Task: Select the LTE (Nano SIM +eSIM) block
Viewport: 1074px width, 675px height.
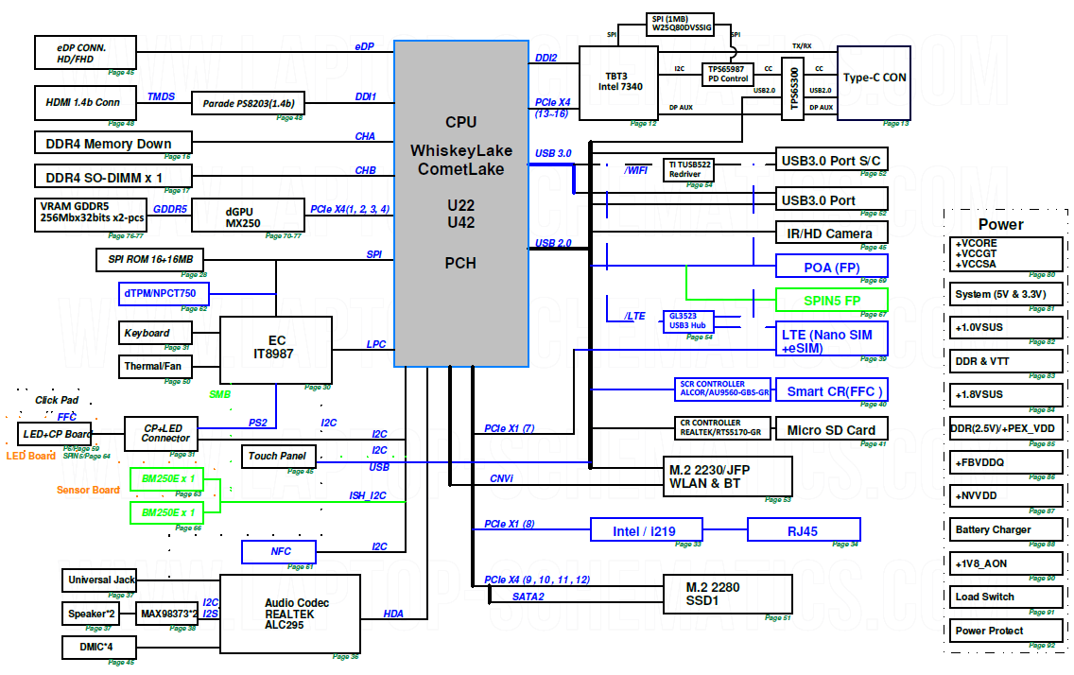Action: (832, 338)
